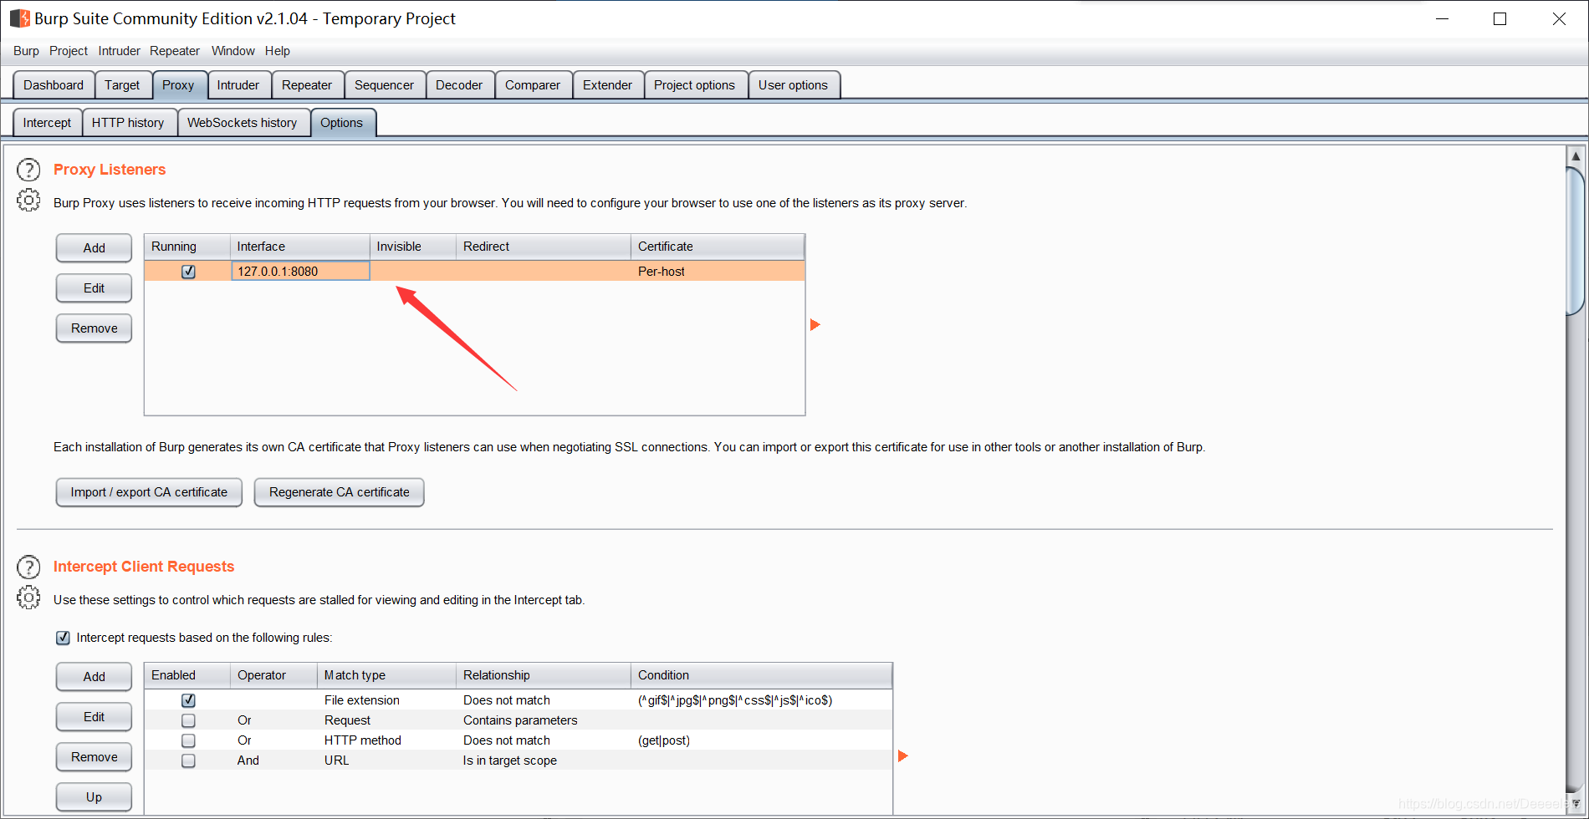Open Proxy Listeners help question icon

28,170
